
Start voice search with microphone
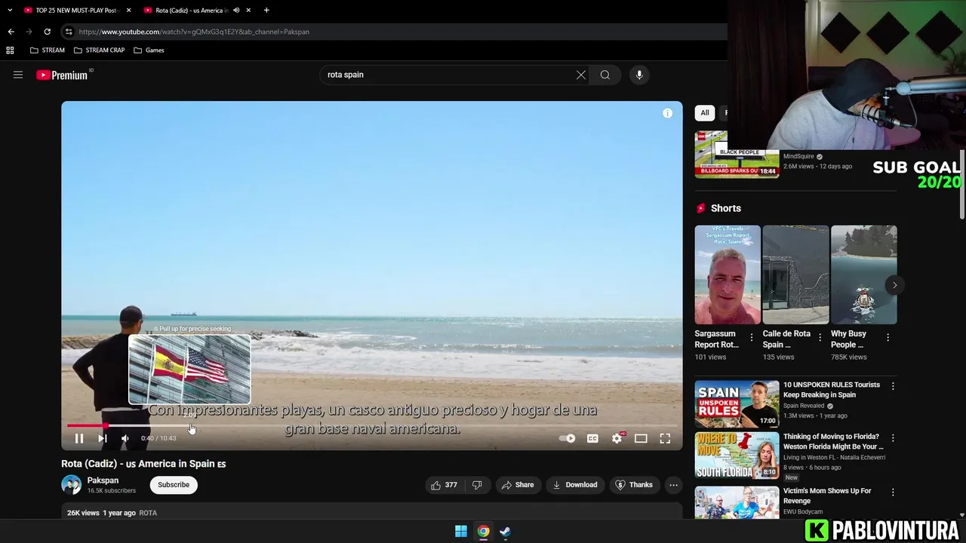click(x=639, y=75)
